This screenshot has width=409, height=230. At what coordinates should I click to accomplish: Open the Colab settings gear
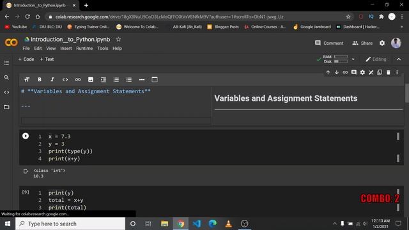(382, 43)
